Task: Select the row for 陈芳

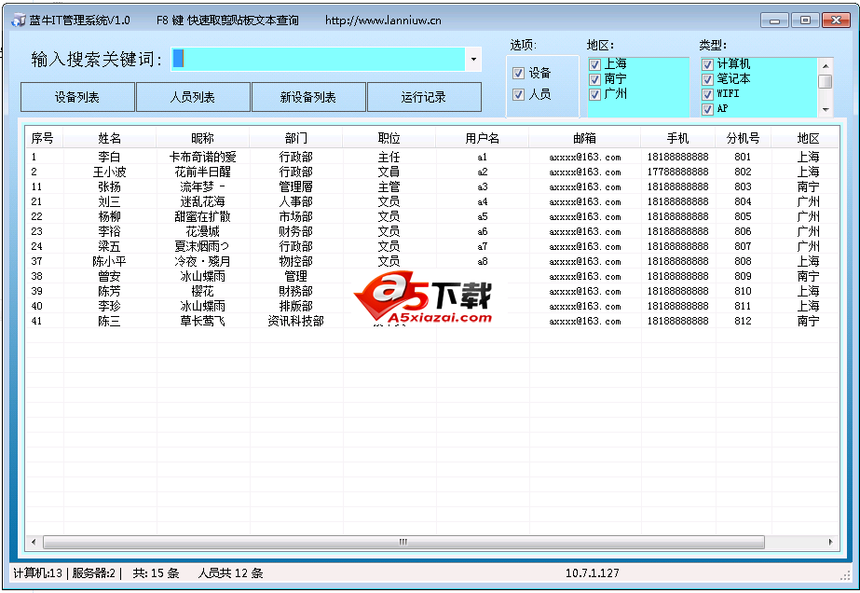Action: pyautogui.click(x=431, y=291)
